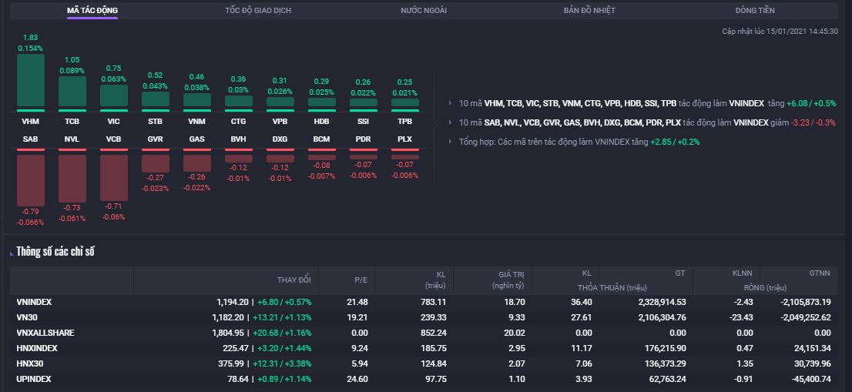
Task: Open the Dòng tiền tab
Action: [x=755, y=11]
